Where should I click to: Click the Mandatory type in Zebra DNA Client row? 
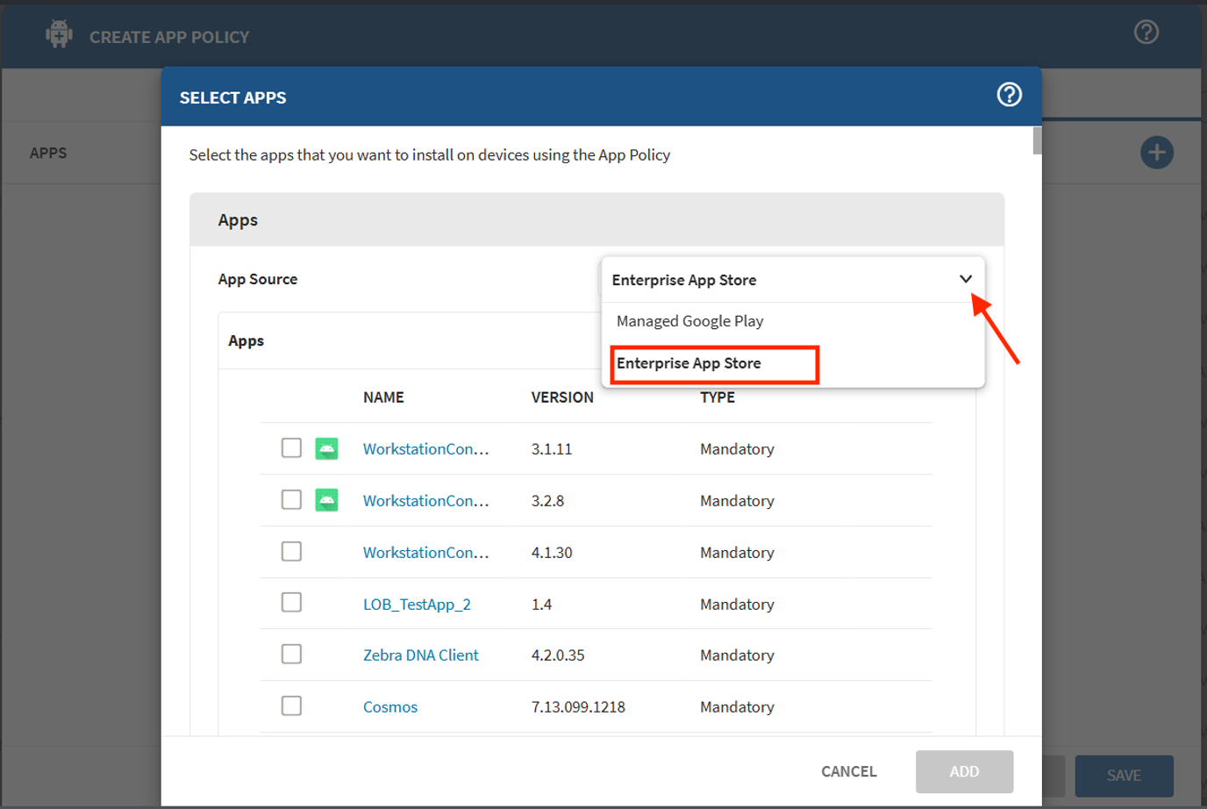[737, 655]
